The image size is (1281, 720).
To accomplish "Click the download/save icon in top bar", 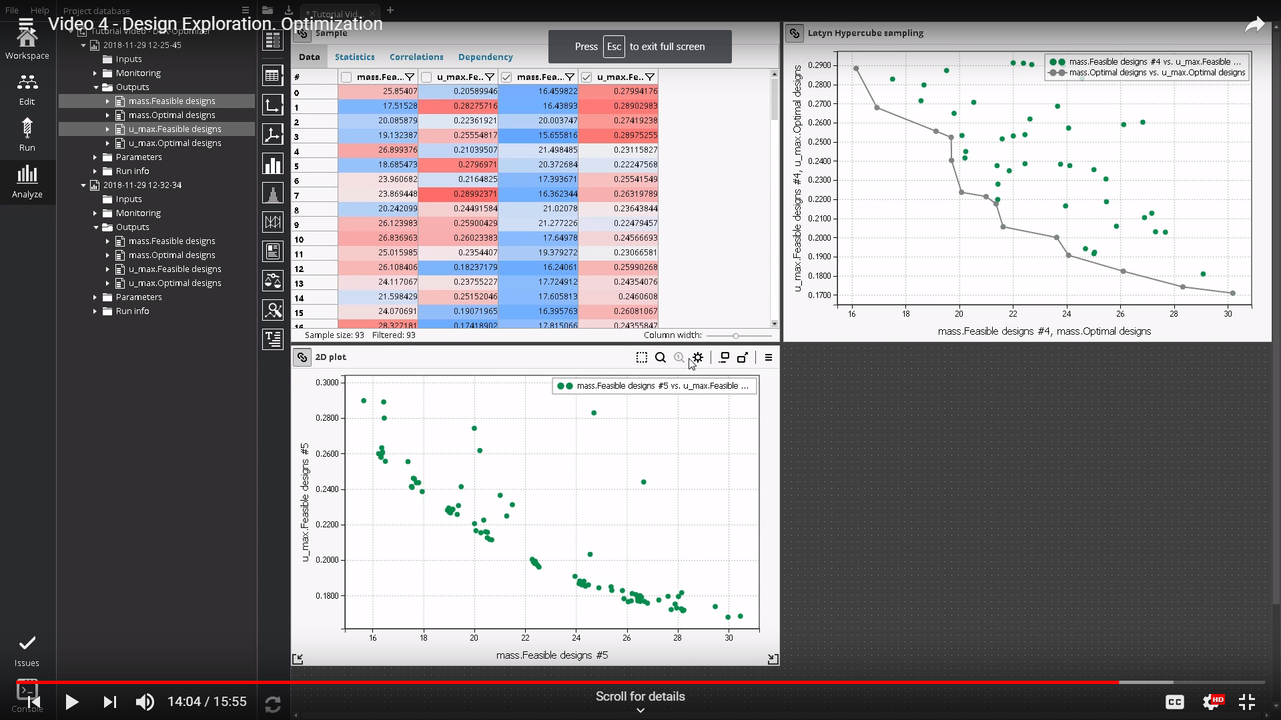I will (288, 10).
